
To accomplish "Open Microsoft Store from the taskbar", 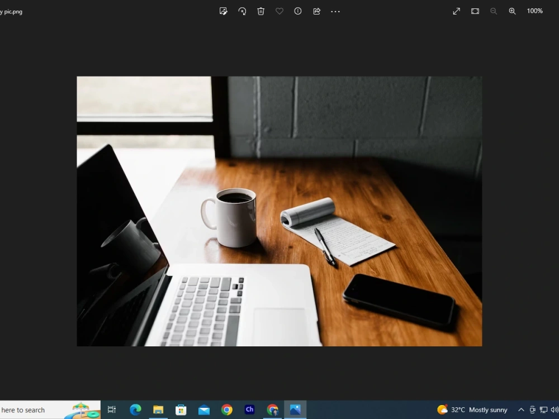I will (x=181, y=410).
